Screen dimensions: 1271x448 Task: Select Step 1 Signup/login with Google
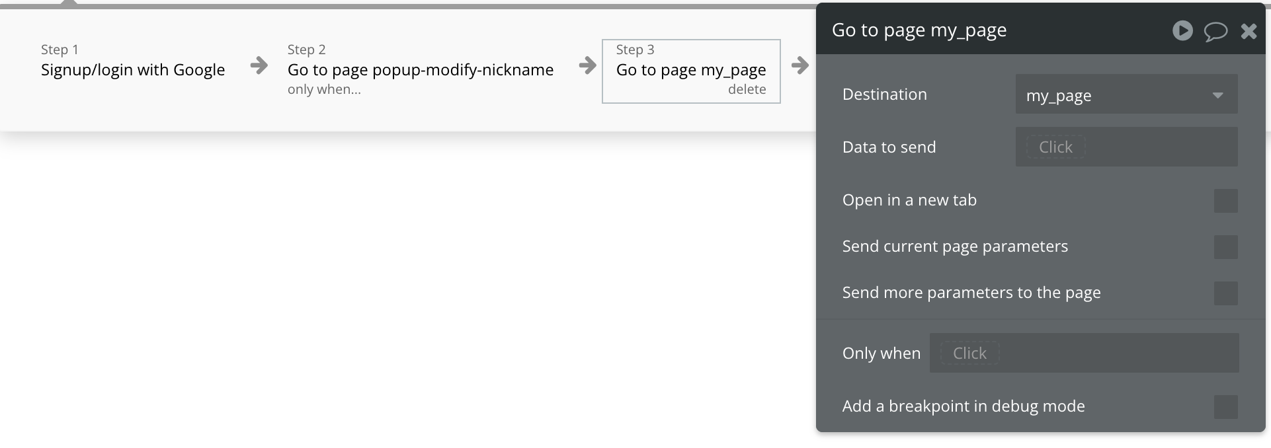[x=132, y=69]
